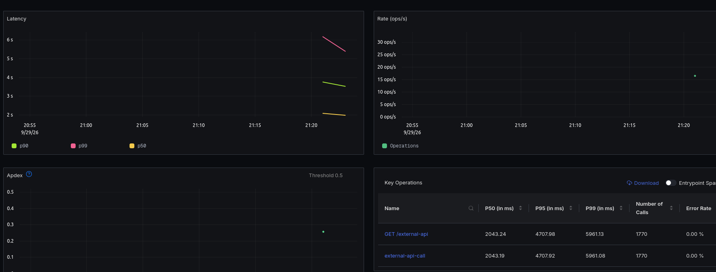This screenshot has width=716, height=272.
Task: Click the Apdex panel title
Action: pos(15,175)
